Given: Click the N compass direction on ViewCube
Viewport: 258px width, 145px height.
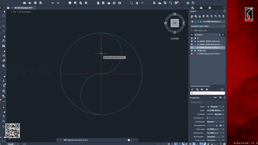Looking at the screenshot, I should pyautogui.click(x=175, y=14).
